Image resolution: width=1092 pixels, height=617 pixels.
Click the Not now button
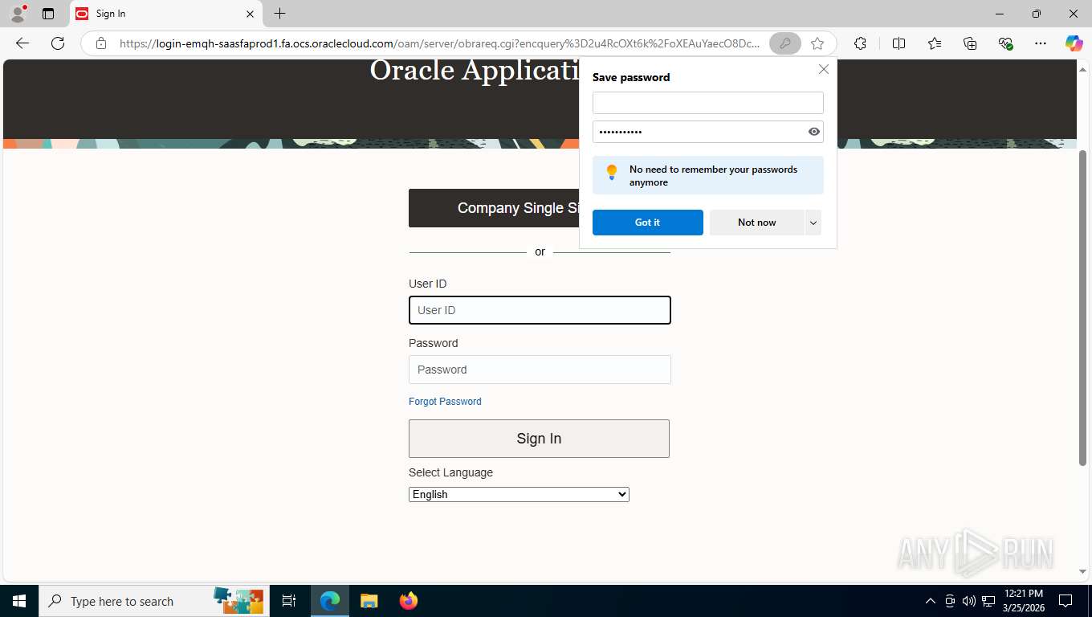tap(756, 223)
